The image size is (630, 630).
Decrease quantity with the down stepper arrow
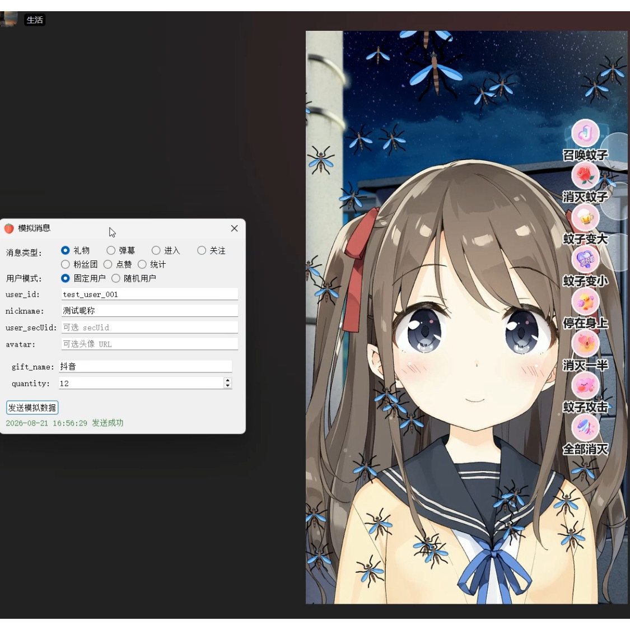point(228,386)
